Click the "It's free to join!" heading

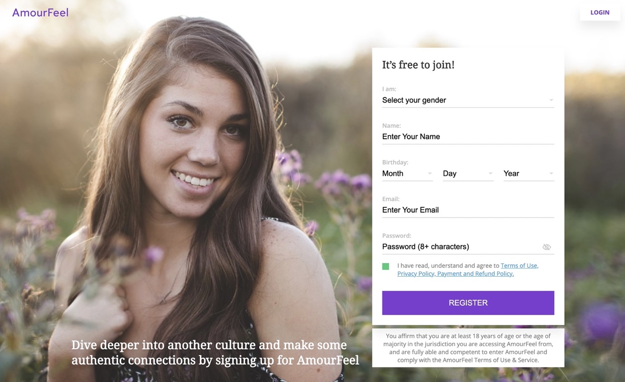click(x=418, y=65)
